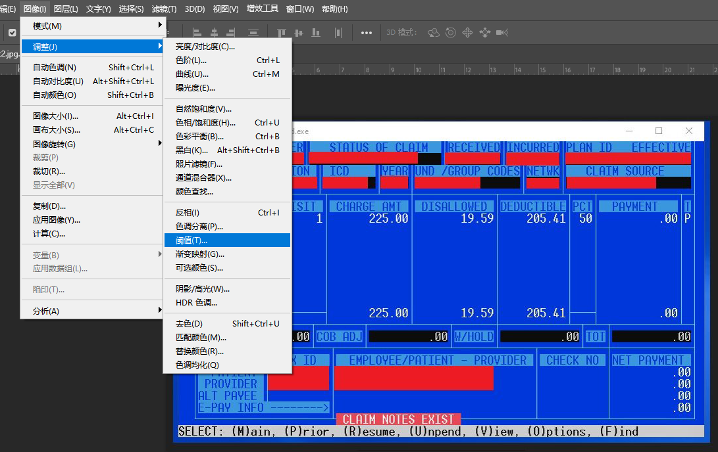Viewport: 718px width, 452px height.
Task: Select 裁切(R)... in Image menu
Action: [x=92, y=171]
